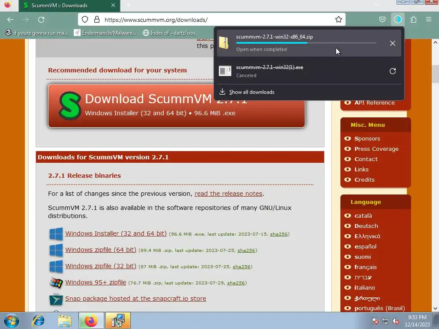The image size is (439, 329).
Task: Open Firefox application menu
Action: coord(429,20)
